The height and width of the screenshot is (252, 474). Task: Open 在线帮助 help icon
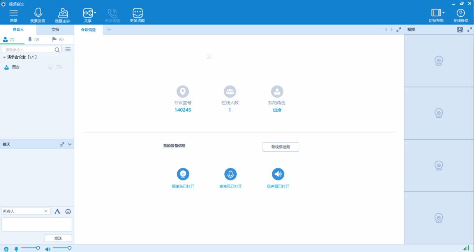click(x=460, y=13)
